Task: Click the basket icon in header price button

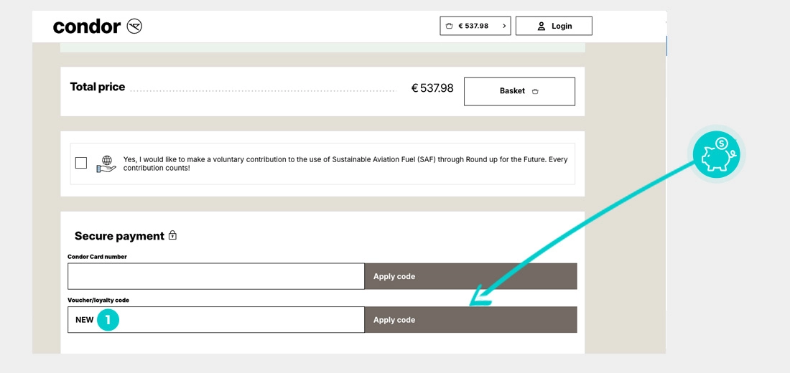Action: (449, 26)
